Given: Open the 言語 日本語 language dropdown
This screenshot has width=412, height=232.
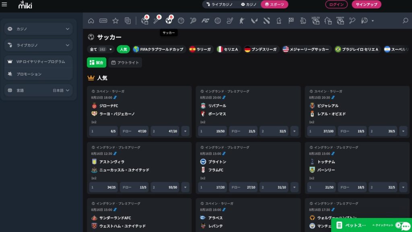Looking at the screenshot, I should pyautogui.click(x=38, y=90).
